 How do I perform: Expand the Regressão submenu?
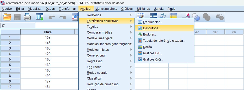[107, 61]
